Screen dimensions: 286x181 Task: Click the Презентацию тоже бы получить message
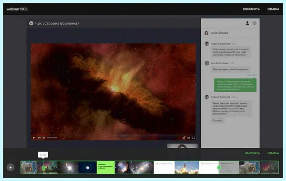(231, 69)
